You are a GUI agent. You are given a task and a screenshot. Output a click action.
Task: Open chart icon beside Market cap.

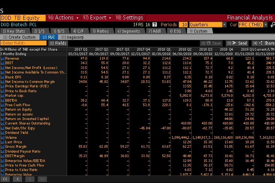tap(3, 96)
